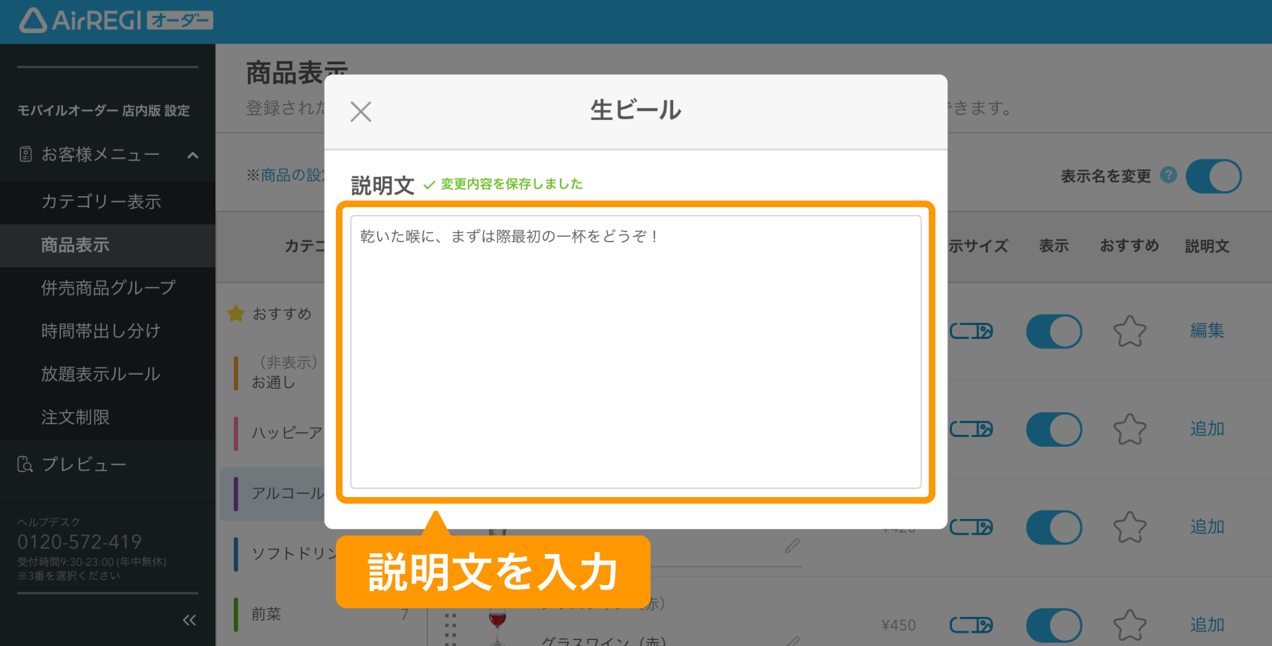This screenshot has width=1272, height=646.
Task: Click 追加 link in the ¥450 row
Action: click(x=1207, y=625)
